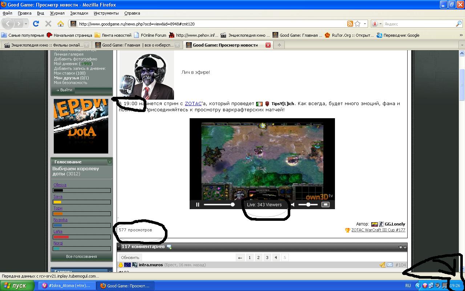The image size is (465, 291).
Task: Switch to #Iskra_Atoma taskbar window
Action: pyautogui.click(x=67, y=286)
